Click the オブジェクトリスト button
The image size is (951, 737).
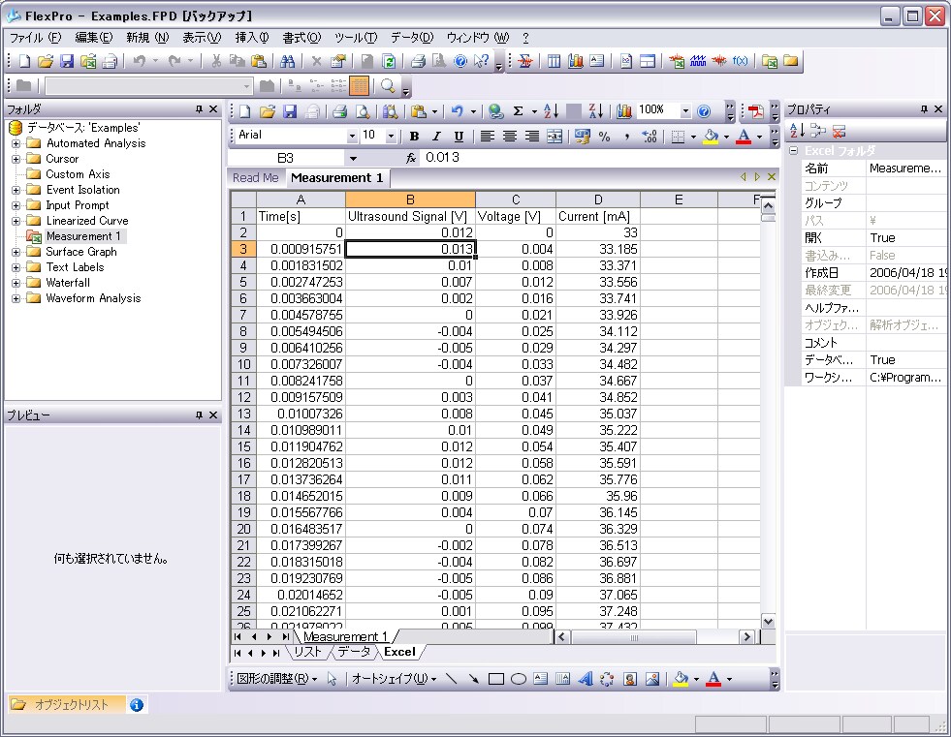click(x=67, y=704)
